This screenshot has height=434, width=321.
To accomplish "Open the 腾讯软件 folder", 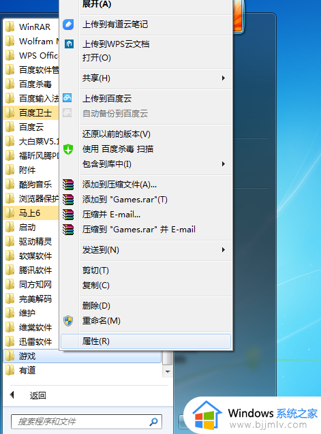I will tap(31, 270).
